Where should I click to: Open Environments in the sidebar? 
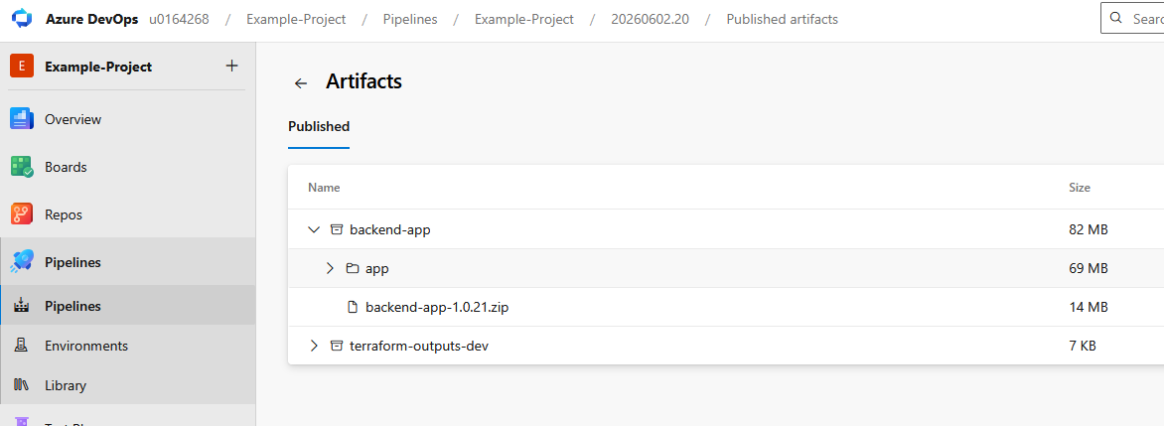[x=86, y=346]
